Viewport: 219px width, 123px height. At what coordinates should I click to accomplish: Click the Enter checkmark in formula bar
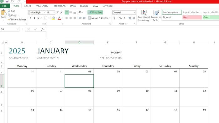[36, 29]
